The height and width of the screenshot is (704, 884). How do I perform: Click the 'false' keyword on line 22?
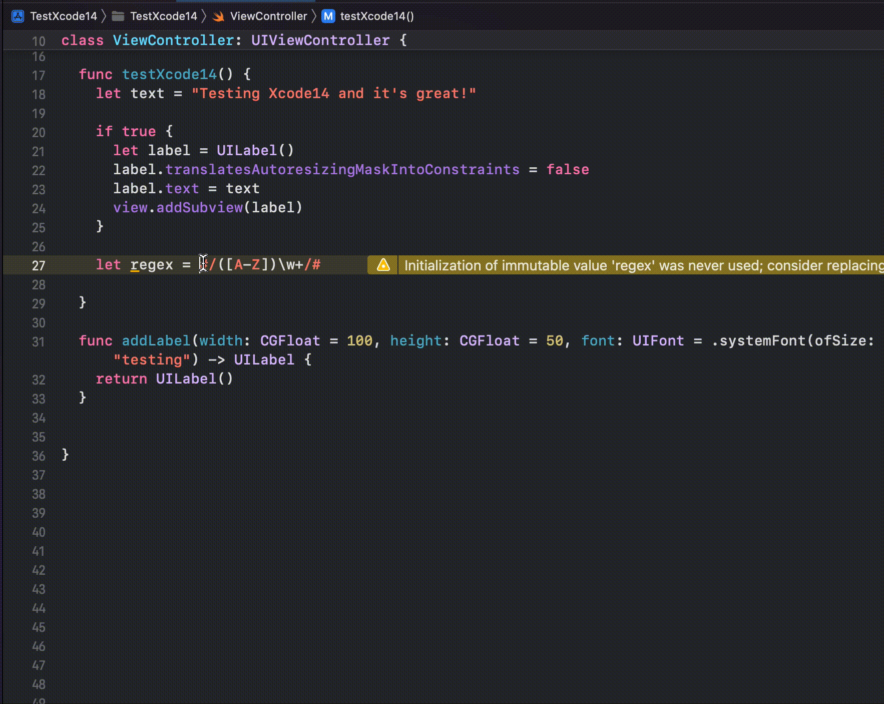(x=568, y=169)
